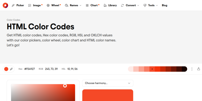Viewport: 202px width, 101px height.
Task: Click the eyedropper in the color bar
Action: (x=11, y=69)
